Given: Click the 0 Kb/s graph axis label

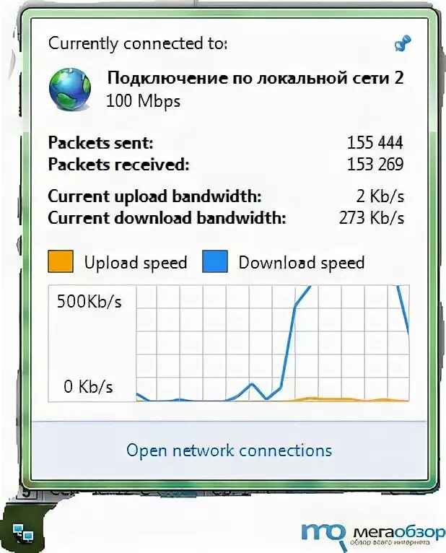Looking at the screenshot, I should [x=89, y=387].
